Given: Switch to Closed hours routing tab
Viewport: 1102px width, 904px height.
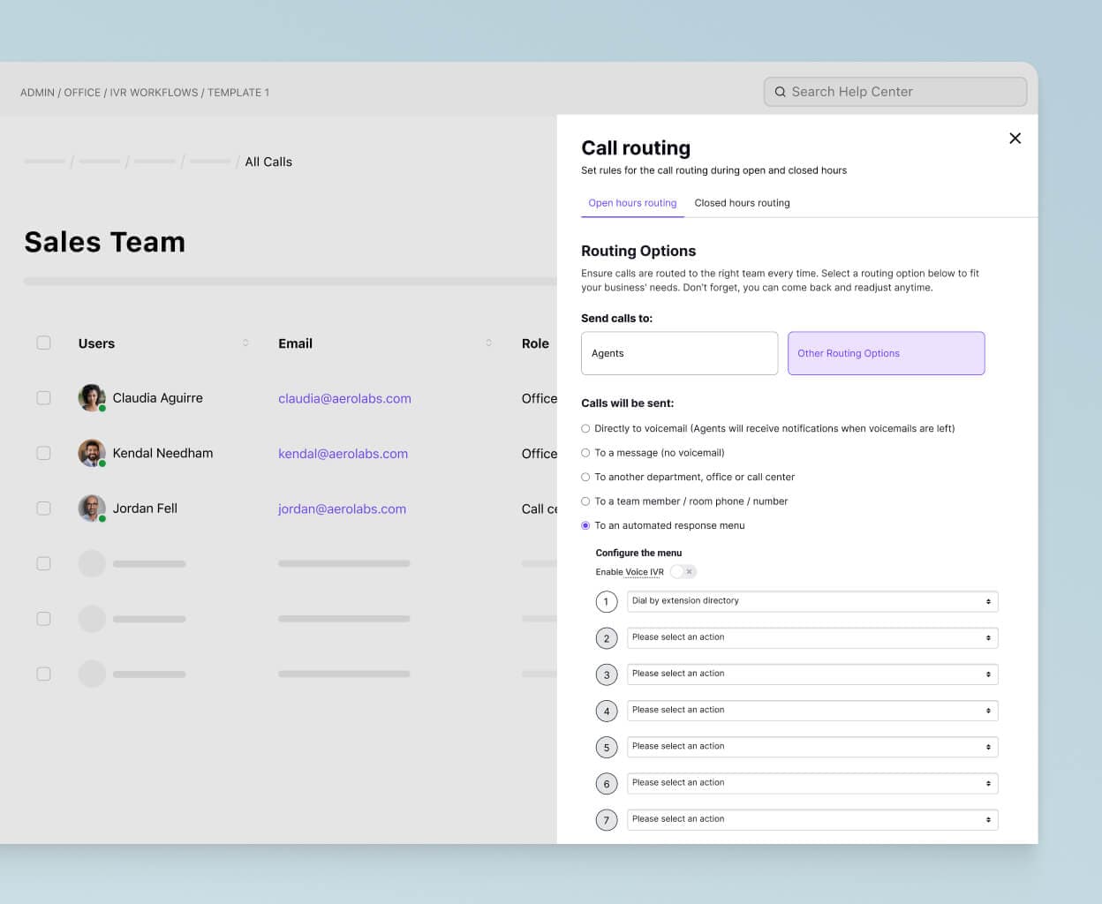Looking at the screenshot, I should click(742, 203).
